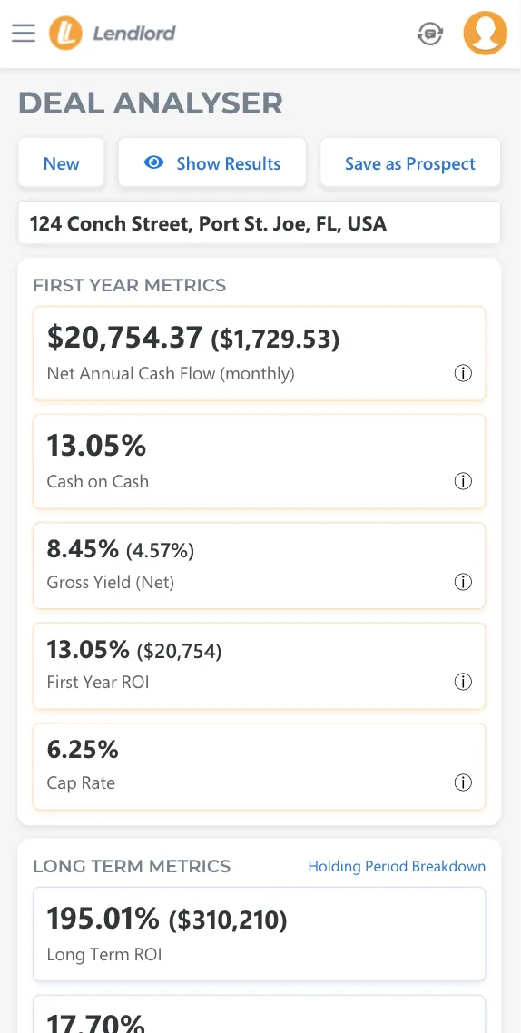Click the Lendlord brand name text
The width and height of the screenshot is (521, 1033).
pos(134,33)
